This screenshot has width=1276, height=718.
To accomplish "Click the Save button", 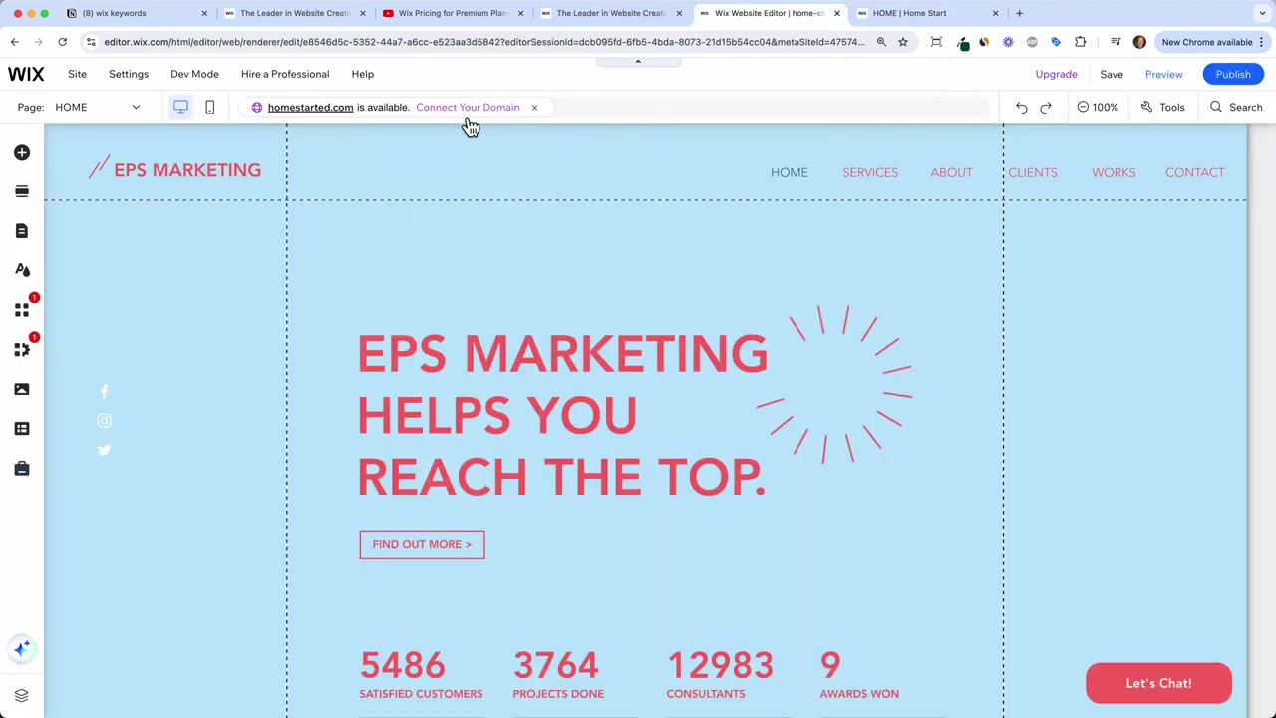I will tap(1111, 74).
